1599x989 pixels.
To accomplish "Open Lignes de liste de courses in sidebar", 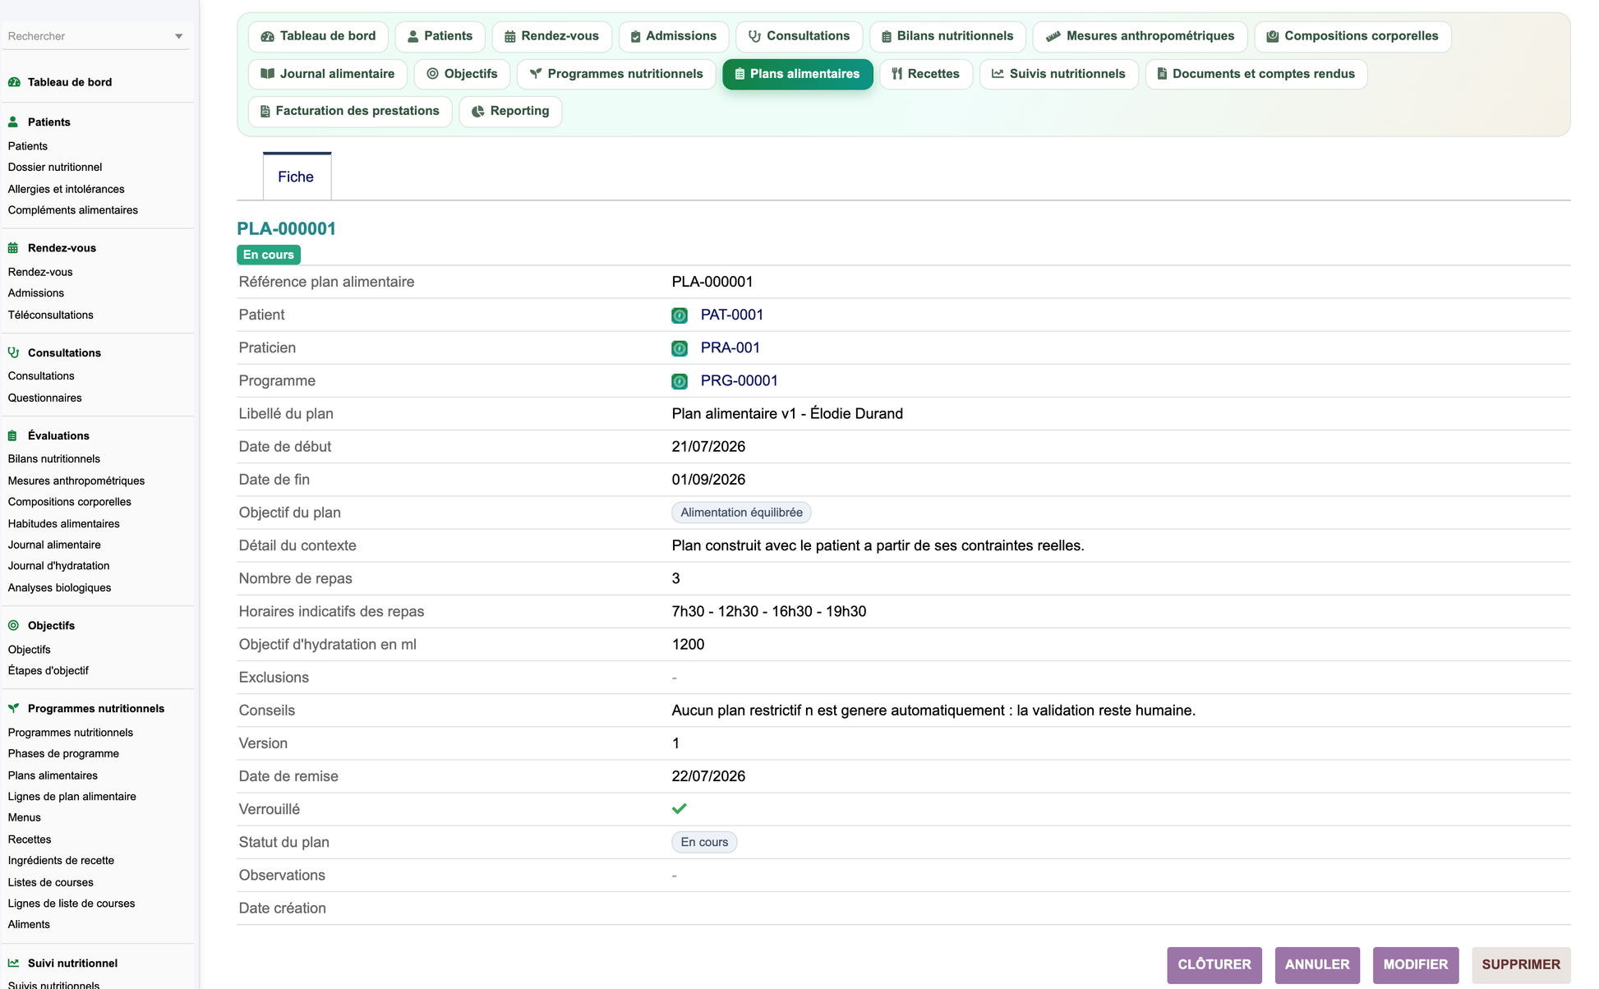I will 71,904.
